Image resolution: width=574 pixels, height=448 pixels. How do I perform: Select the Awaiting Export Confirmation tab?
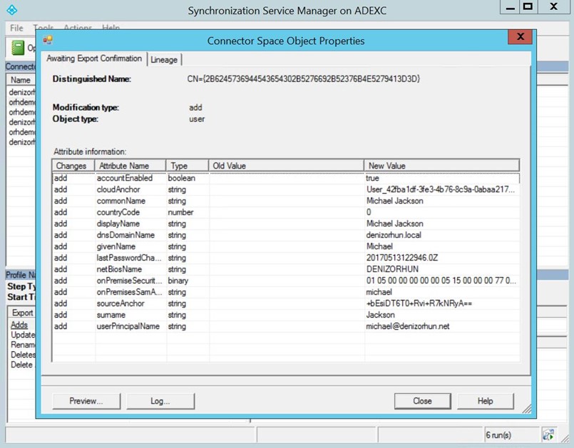coord(94,58)
